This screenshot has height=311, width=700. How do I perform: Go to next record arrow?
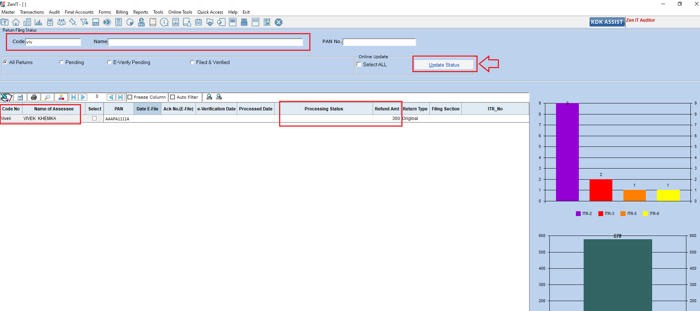(x=83, y=97)
